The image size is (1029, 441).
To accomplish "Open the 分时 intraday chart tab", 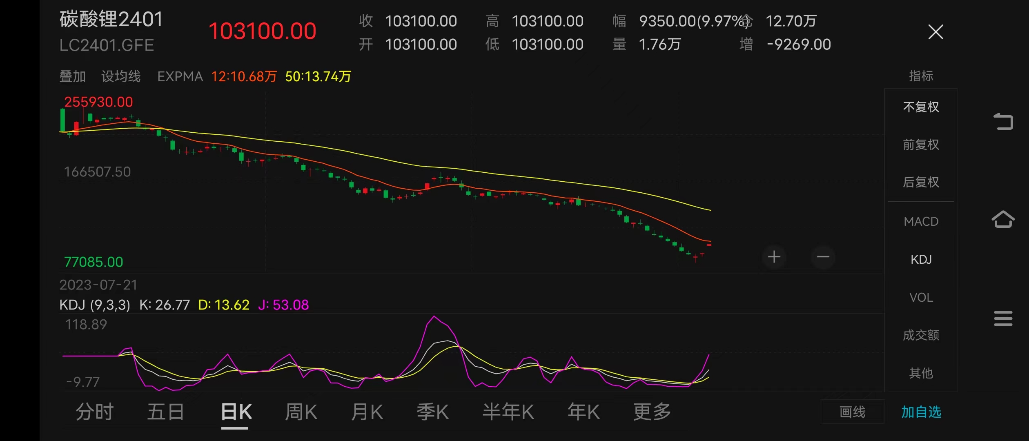I will 94,412.
